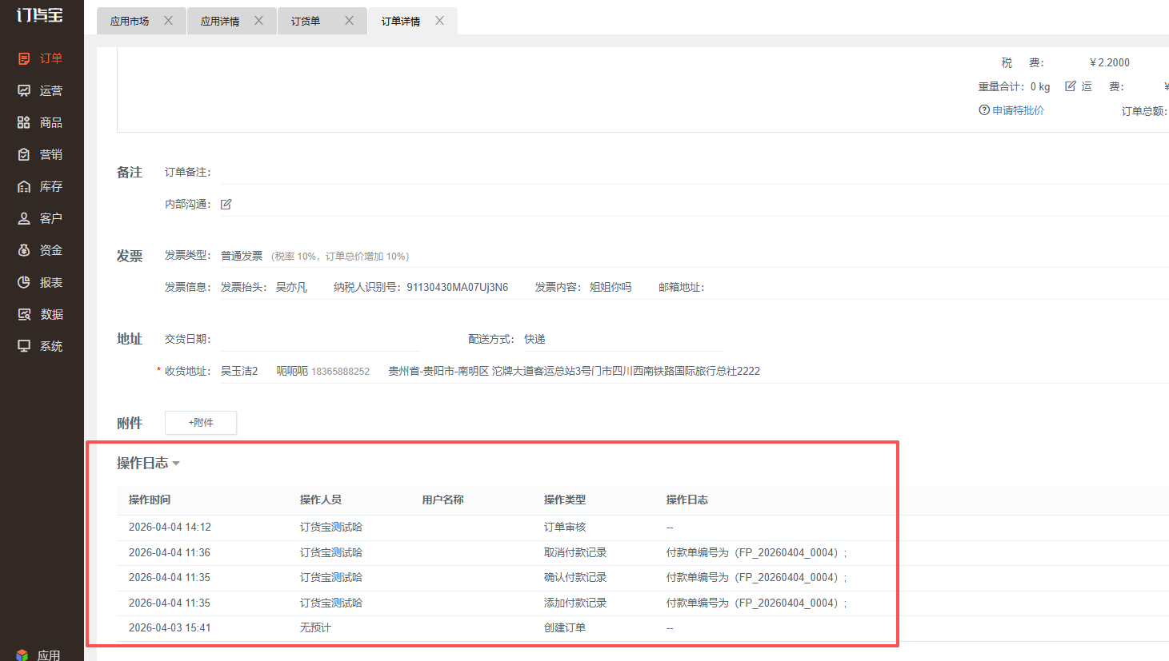
Task: Open the 数据 sidebar icon
Action: coord(24,314)
